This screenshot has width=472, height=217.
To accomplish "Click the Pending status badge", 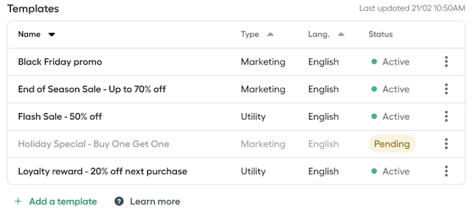I will pos(392,144).
